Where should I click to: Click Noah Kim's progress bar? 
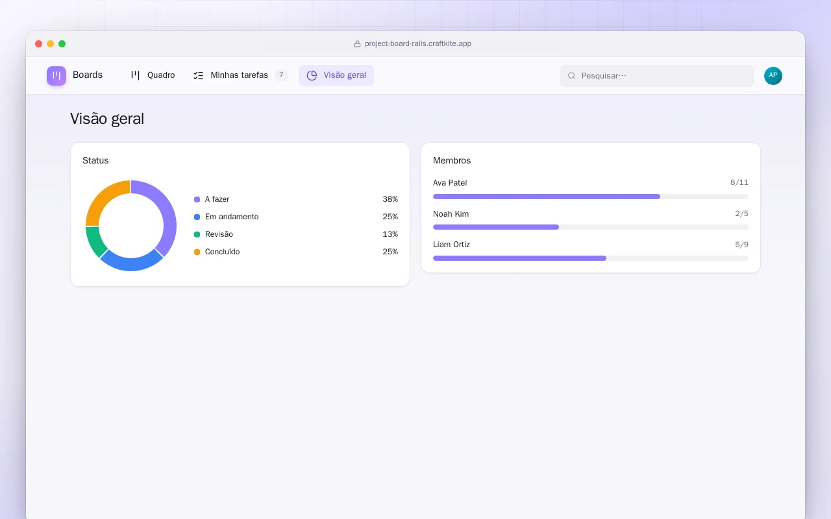point(591,227)
